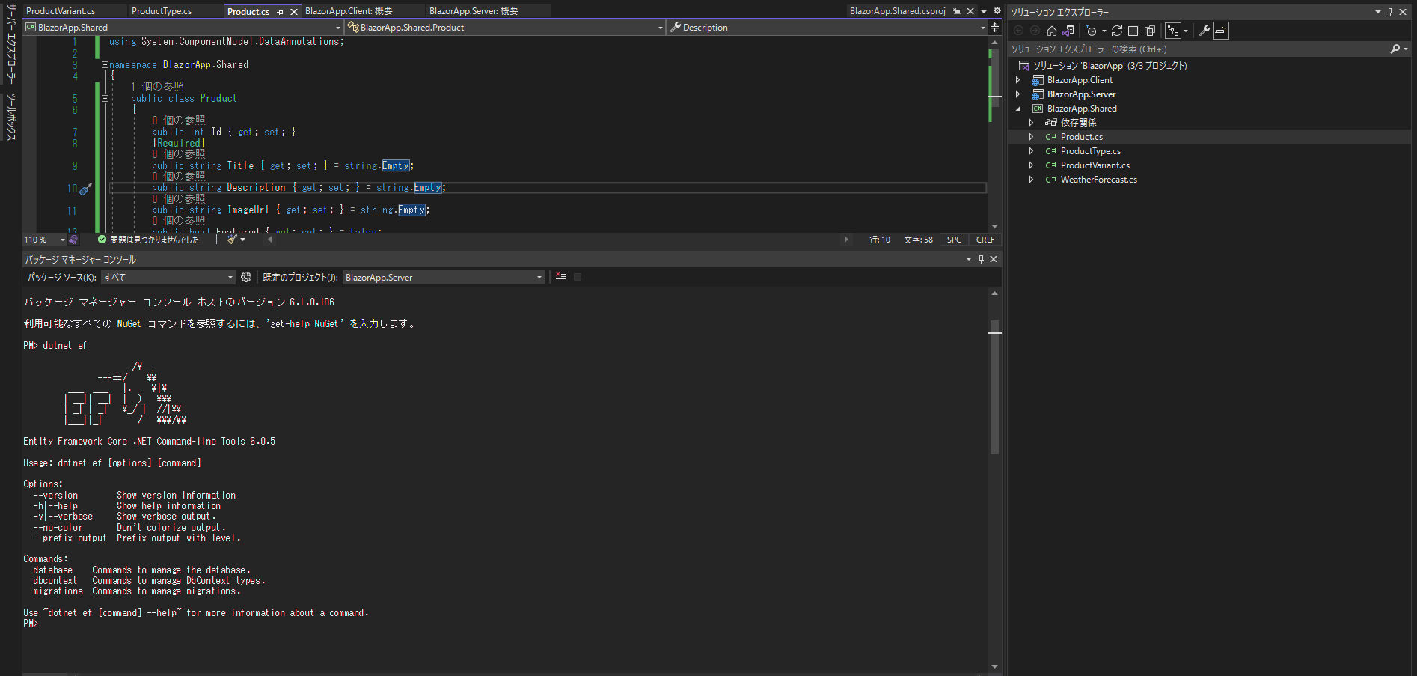The width and height of the screenshot is (1417, 676).
Task: Click the no issues found status indicator
Action: point(148,240)
